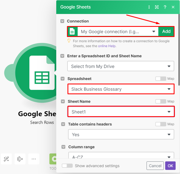Viewport: 180px width, 174px height.
Task: Close the Google Sheets dialog
Action: (x=173, y=7)
